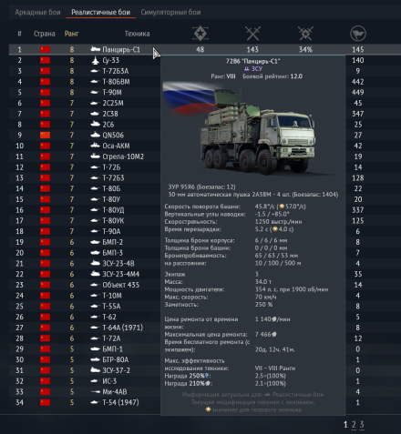Go to page 2 of the list
The image size is (401, 434).
[x=354, y=425]
